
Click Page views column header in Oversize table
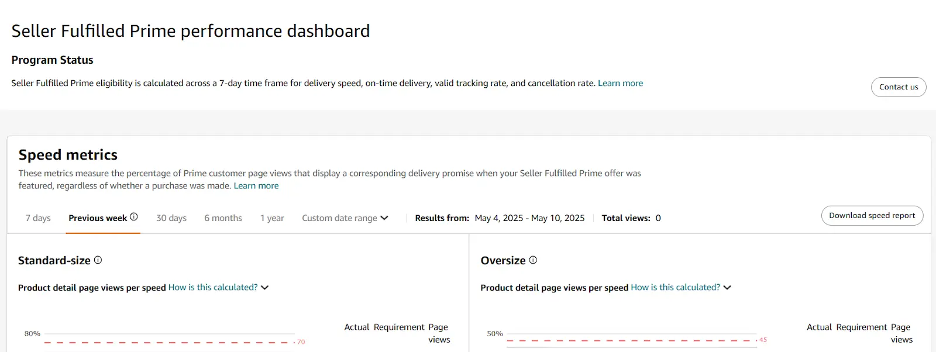[x=901, y=333]
